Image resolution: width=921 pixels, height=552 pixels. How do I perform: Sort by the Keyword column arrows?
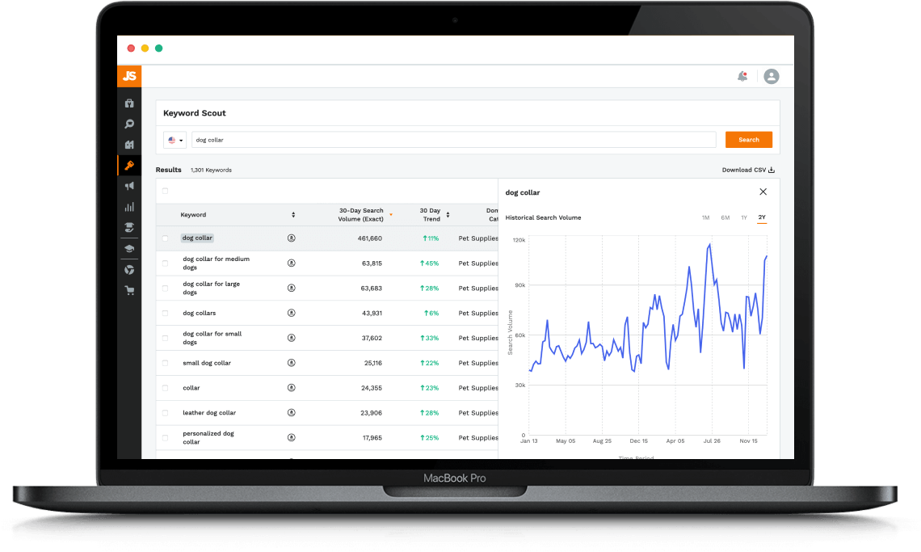[293, 214]
